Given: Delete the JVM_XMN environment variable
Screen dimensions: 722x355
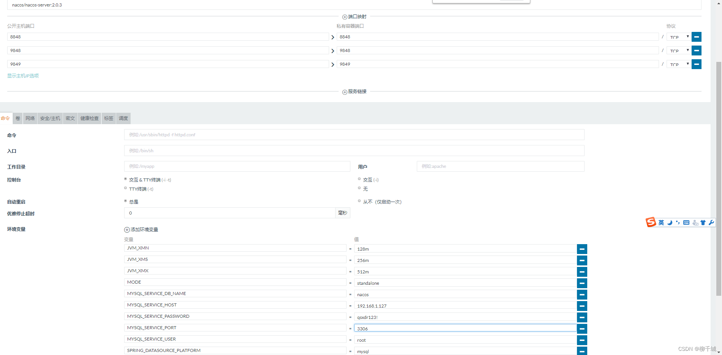Looking at the screenshot, I should pyautogui.click(x=582, y=249).
